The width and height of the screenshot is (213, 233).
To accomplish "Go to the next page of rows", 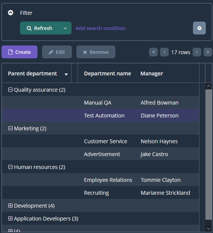I will pos(197,52).
